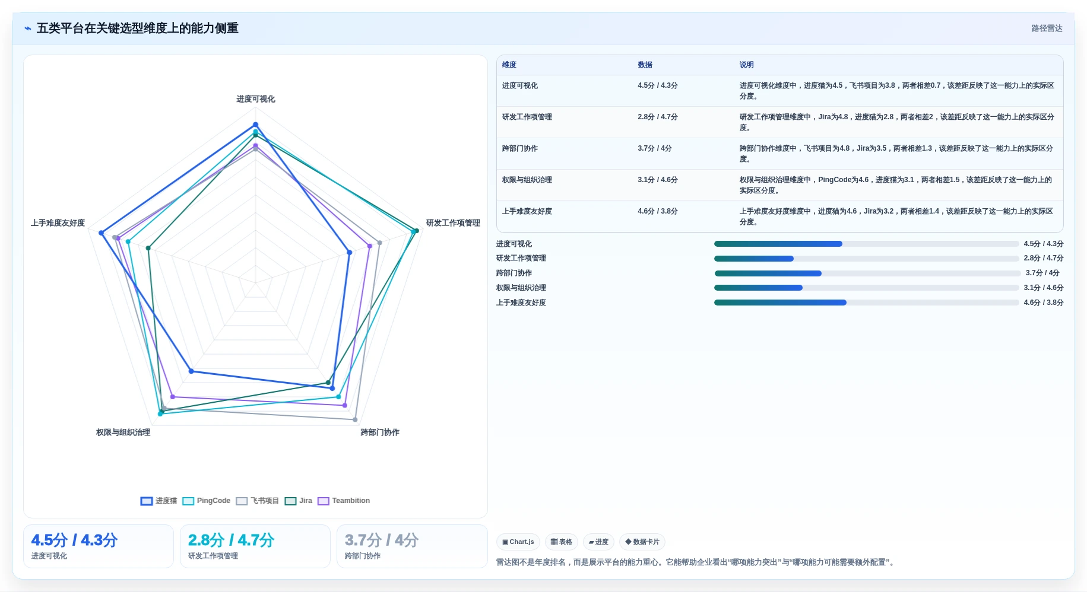Toggle the 进度猫 legend swatch
1087x592 pixels.
pos(147,501)
